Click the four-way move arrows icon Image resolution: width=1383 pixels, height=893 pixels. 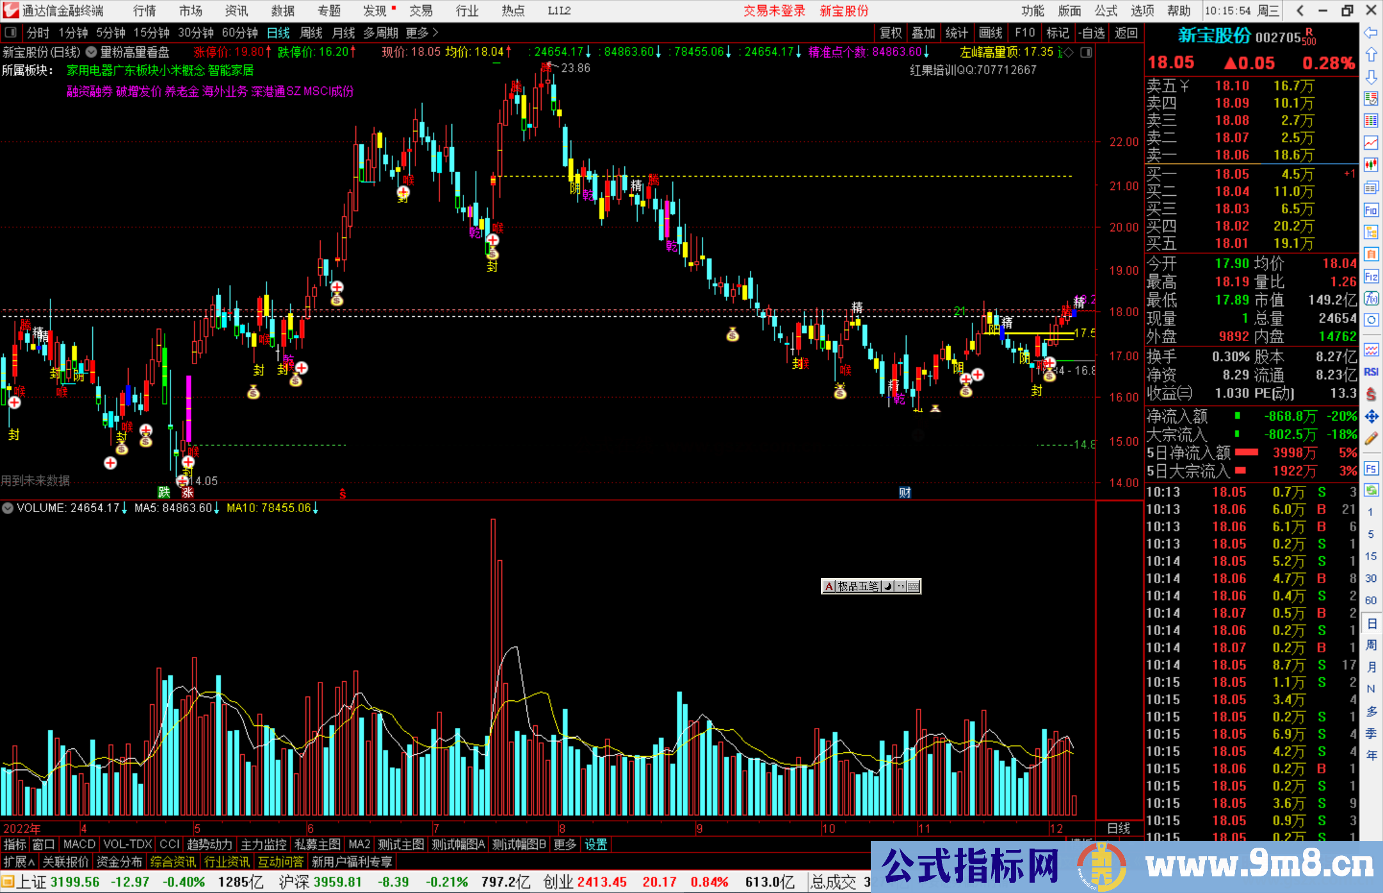[1371, 417]
